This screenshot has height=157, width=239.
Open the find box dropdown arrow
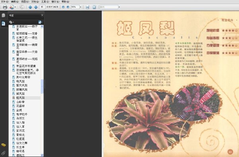pos(119,7)
